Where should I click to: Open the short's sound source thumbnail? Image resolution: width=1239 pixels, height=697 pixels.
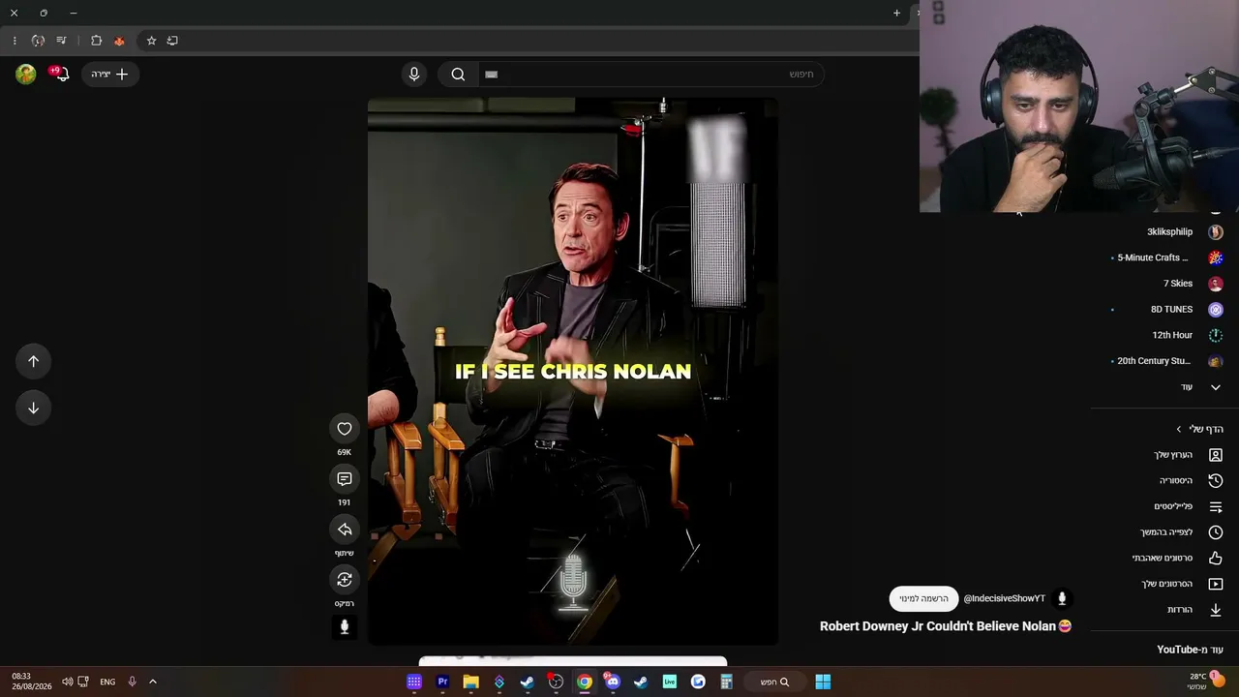pos(345,626)
